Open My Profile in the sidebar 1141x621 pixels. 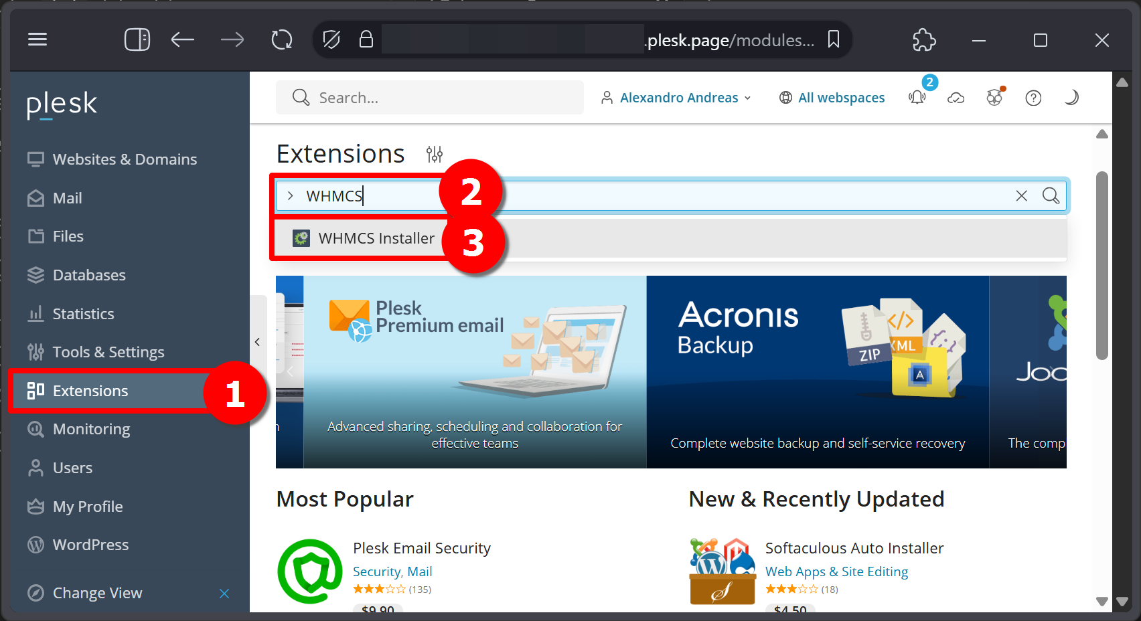tap(88, 507)
